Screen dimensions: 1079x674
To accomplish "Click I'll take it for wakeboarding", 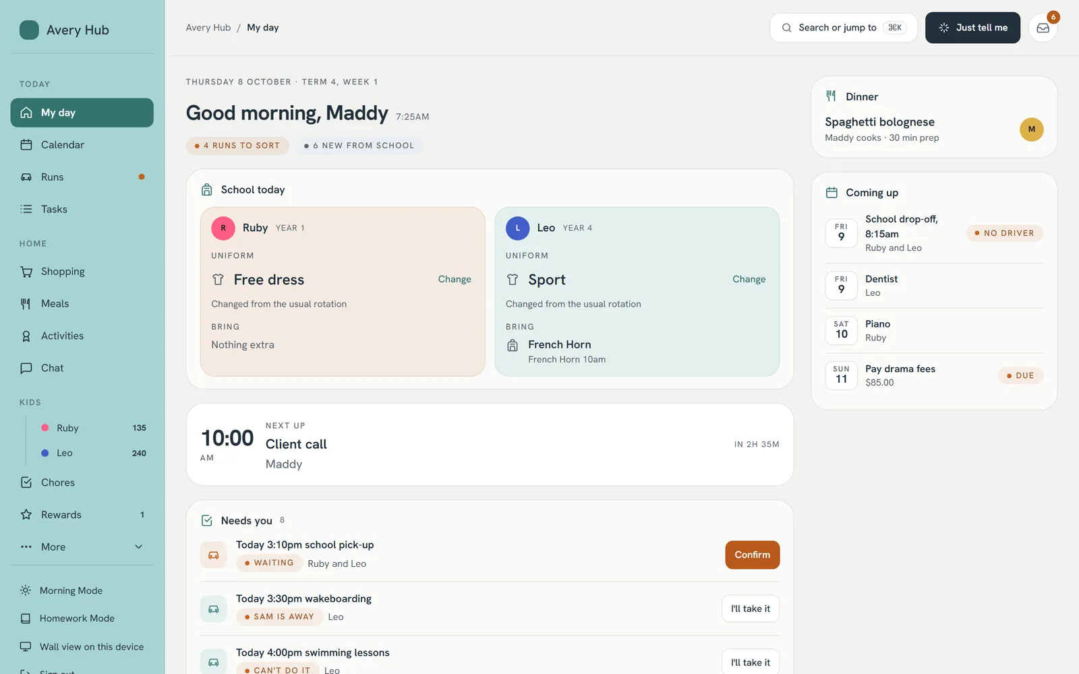I will point(751,609).
